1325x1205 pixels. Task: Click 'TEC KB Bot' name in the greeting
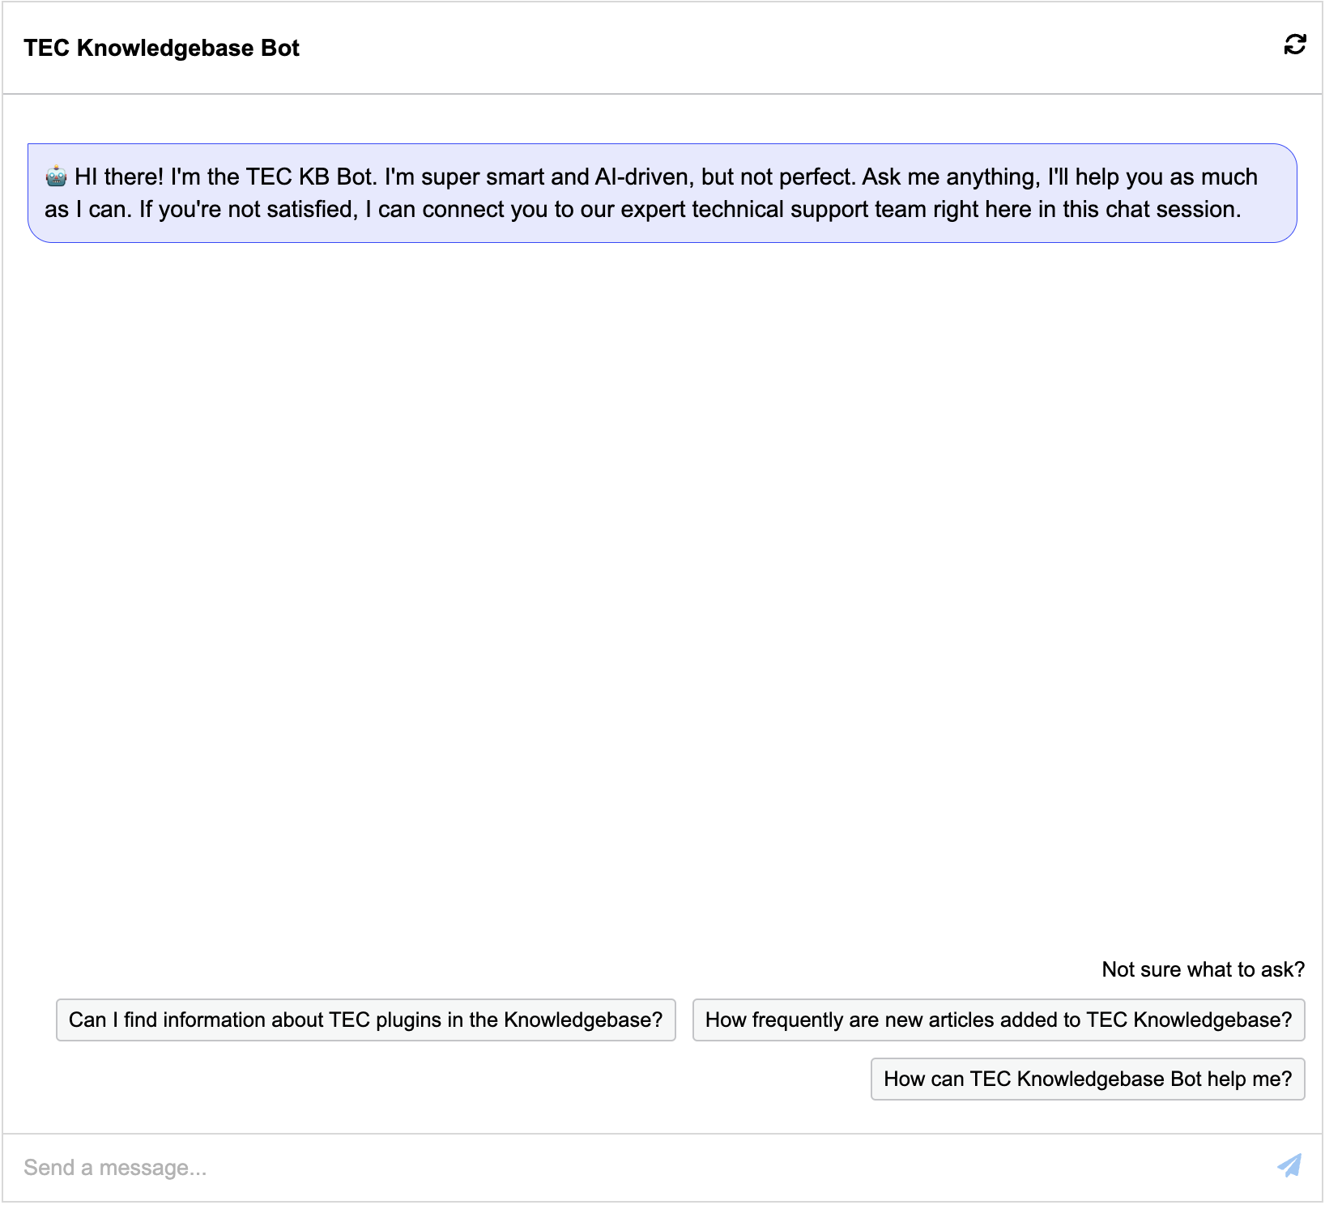(x=311, y=177)
